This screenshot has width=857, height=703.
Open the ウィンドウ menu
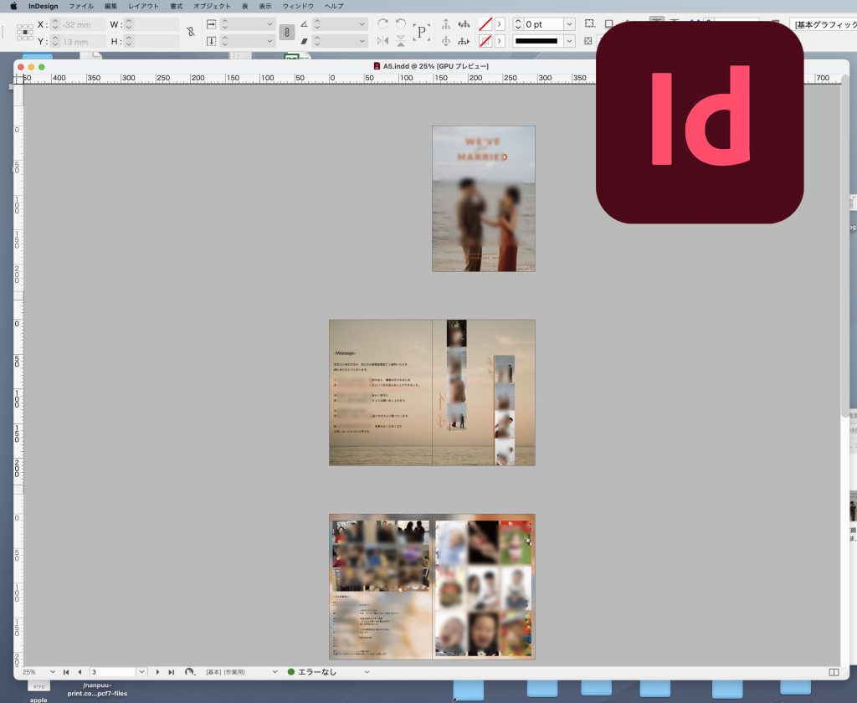click(x=298, y=6)
